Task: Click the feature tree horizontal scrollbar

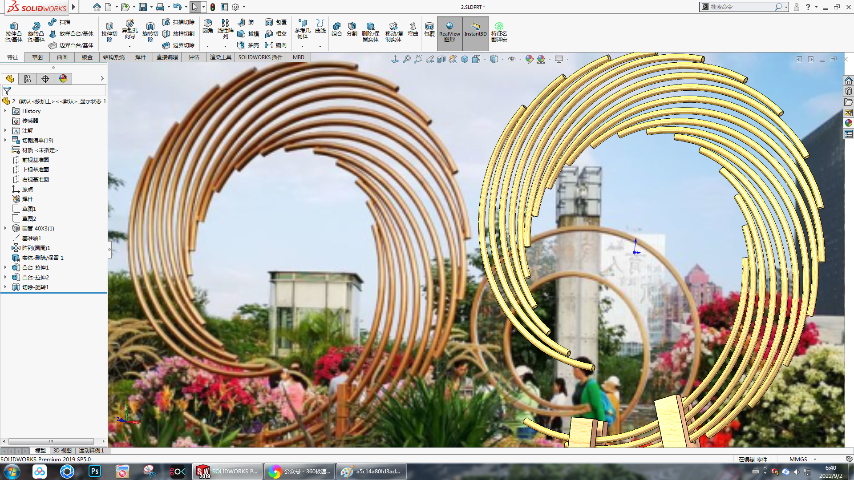Action: pyautogui.click(x=51, y=441)
